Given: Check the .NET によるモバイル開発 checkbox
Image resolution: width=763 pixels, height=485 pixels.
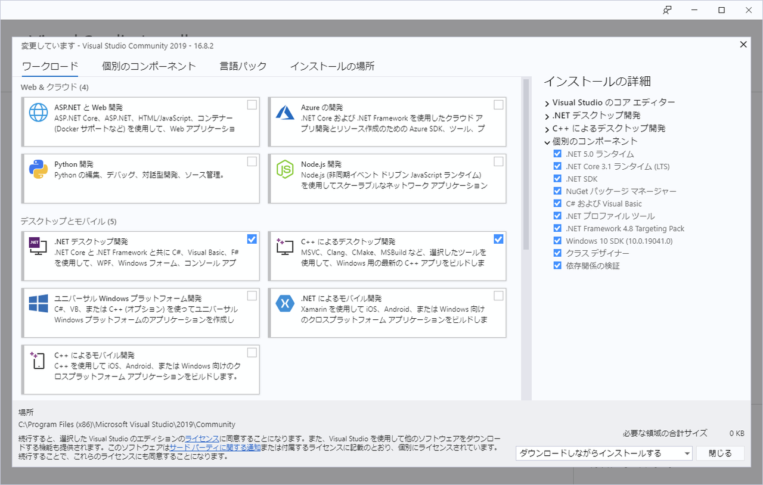Looking at the screenshot, I should [498, 296].
